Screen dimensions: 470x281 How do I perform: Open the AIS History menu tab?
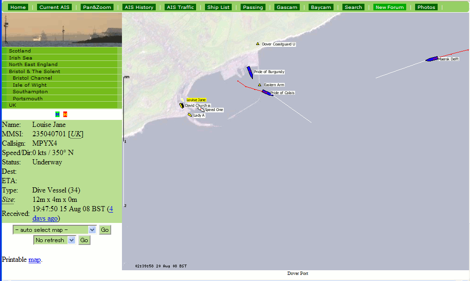[x=138, y=7]
